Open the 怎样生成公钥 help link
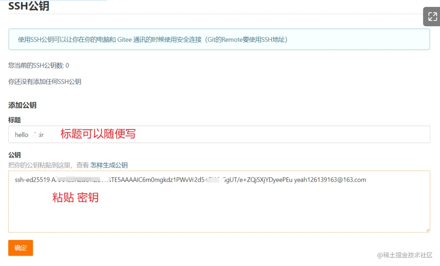Screen dimensions: 440x266 click(x=109, y=165)
